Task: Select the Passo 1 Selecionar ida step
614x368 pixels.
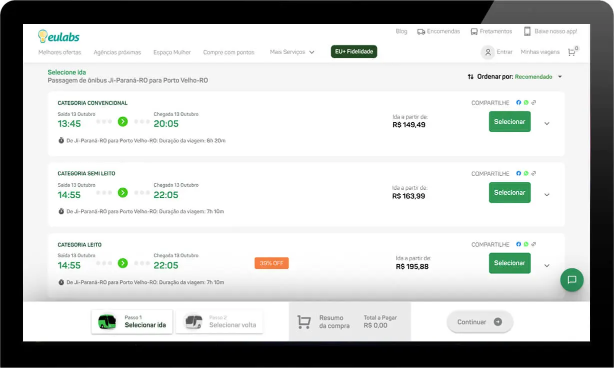Action: (132, 321)
